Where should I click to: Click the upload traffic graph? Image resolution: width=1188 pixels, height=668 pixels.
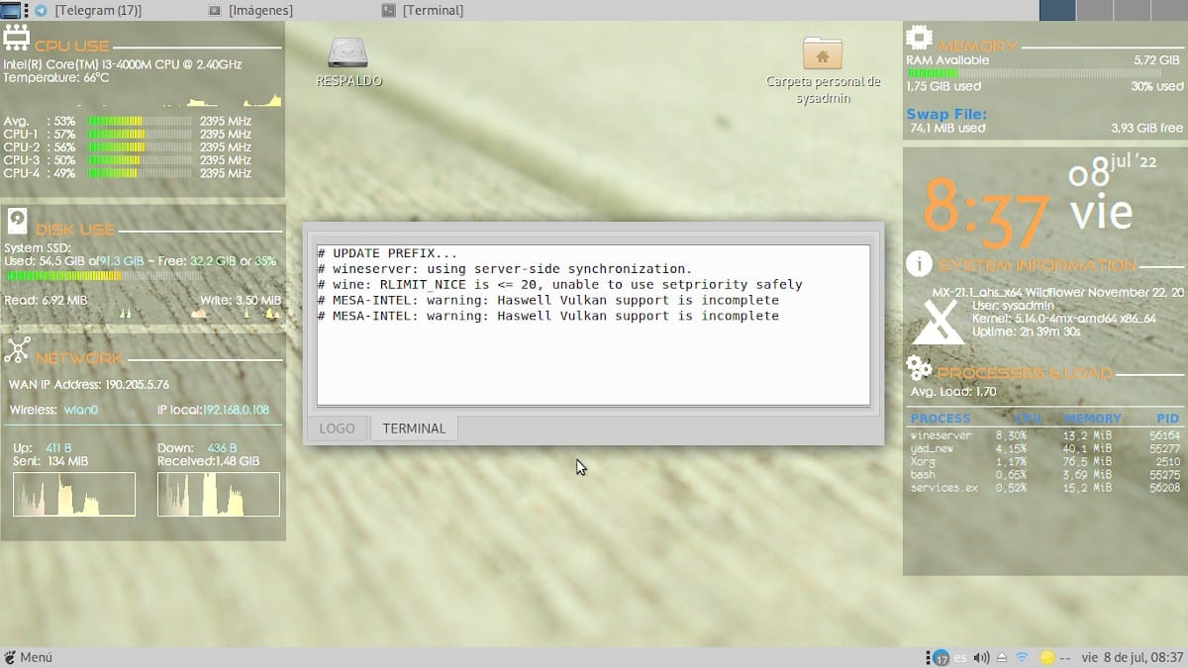[x=74, y=494]
